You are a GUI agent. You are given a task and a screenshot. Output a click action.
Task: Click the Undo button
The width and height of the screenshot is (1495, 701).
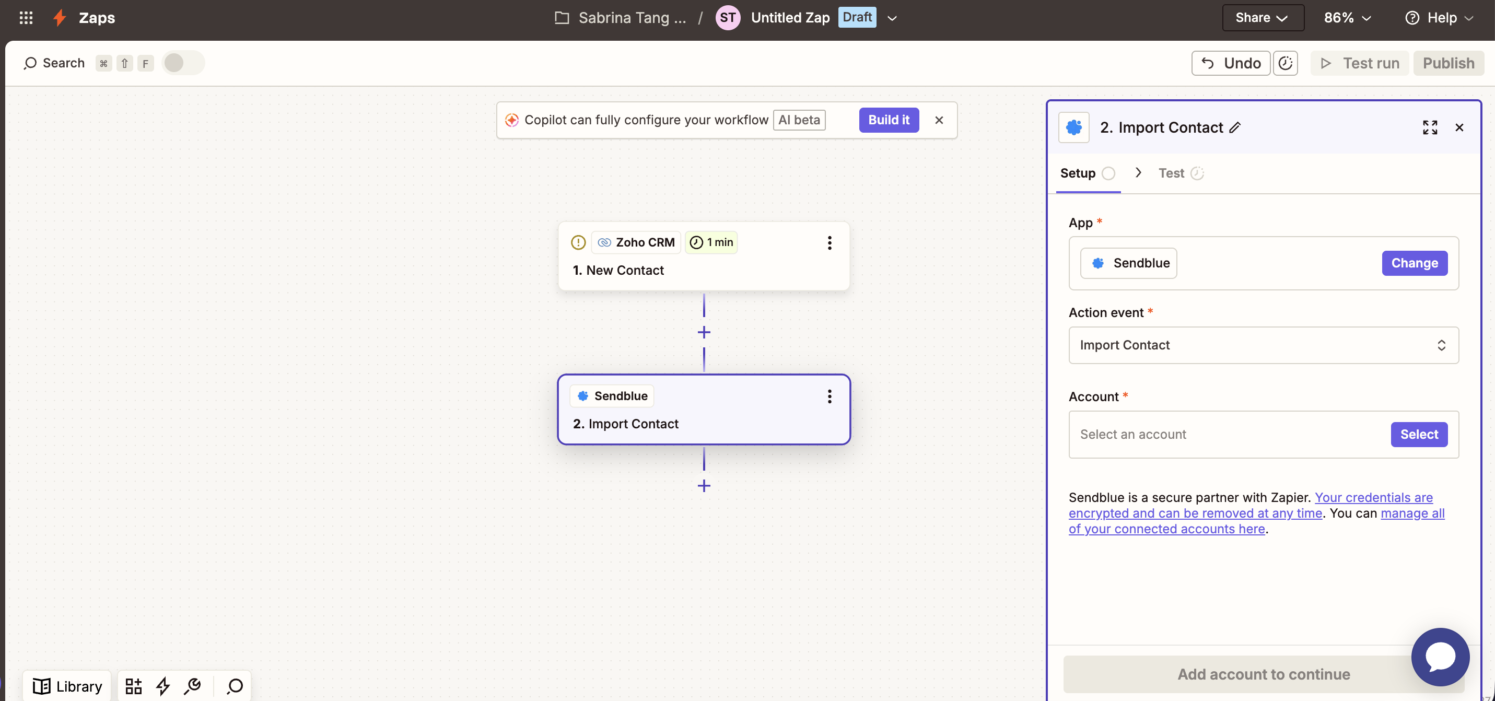tap(1231, 63)
